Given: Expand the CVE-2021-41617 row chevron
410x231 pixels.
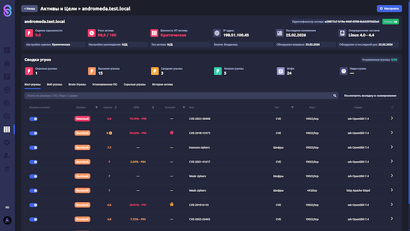Looking at the screenshot, I should pyautogui.click(x=392, y=162).
